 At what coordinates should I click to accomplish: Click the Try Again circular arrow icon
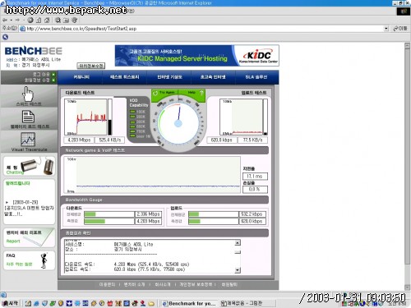[155, 93]
